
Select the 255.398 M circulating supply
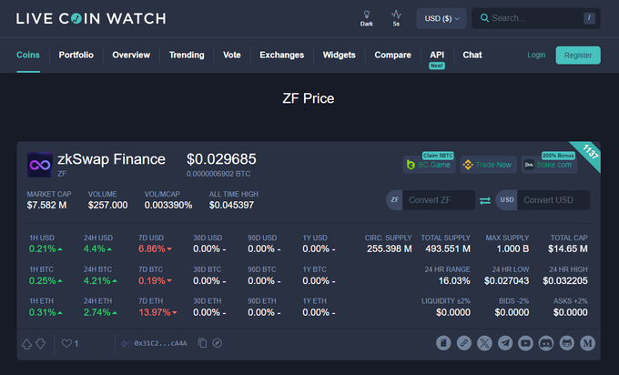[390, 249]
